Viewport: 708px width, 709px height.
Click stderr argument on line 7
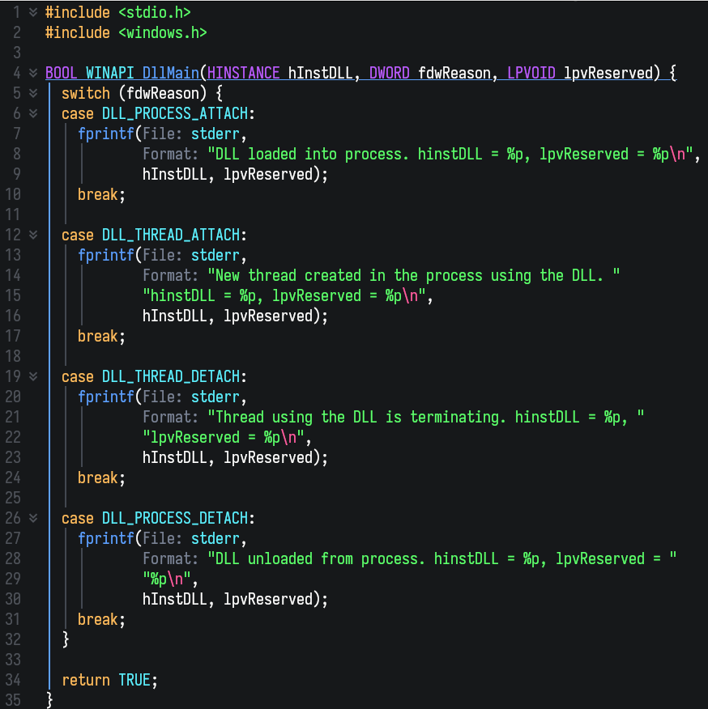[215, 134]
